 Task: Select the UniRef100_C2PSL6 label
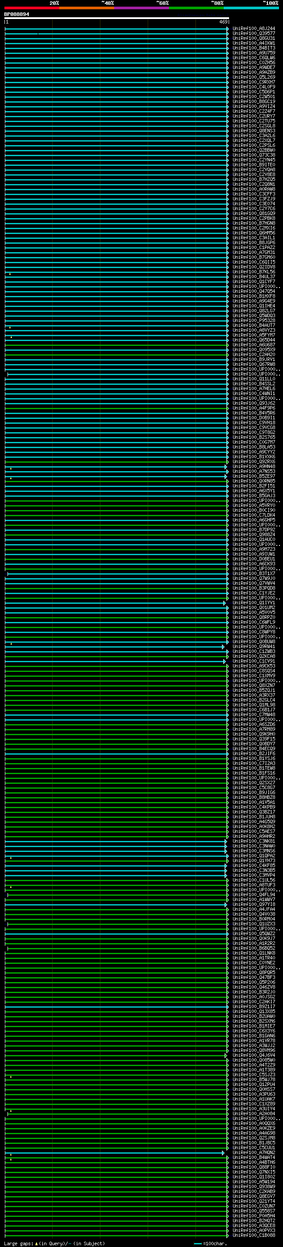[253, 145]
